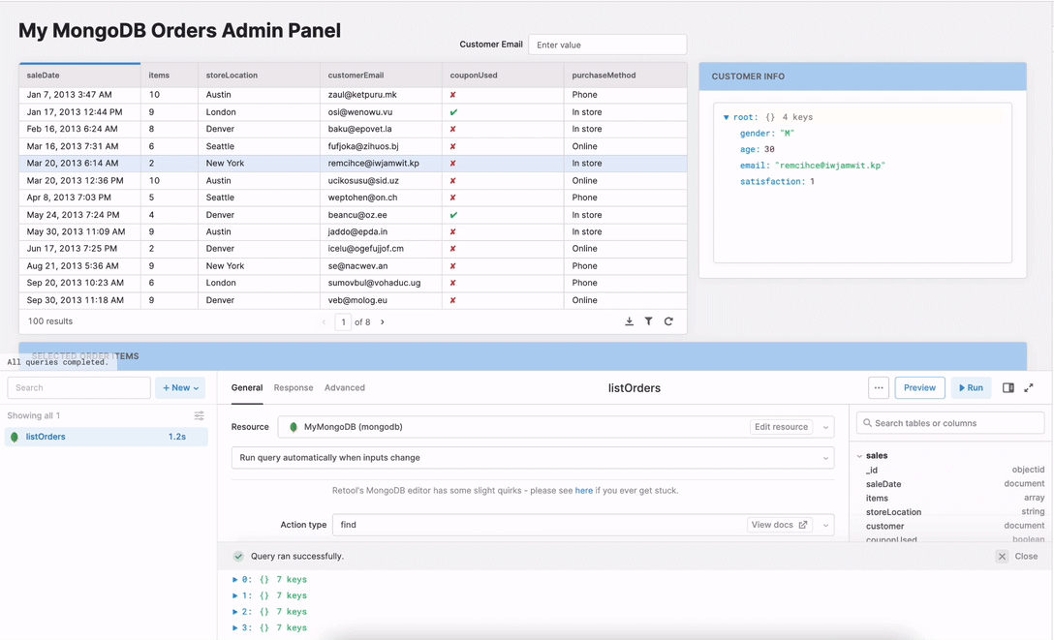The image size is (1054, 640).
Task: Expand the query editor to fullscreen
Action: tap(1029, 388)
